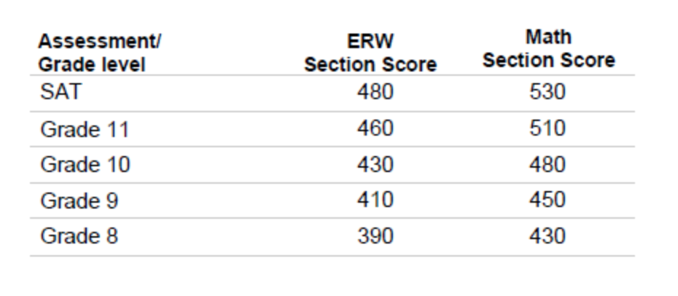Click 'Section Score' beneath the Math header
This screenshot has height=296, width=678.
[548, 61]
